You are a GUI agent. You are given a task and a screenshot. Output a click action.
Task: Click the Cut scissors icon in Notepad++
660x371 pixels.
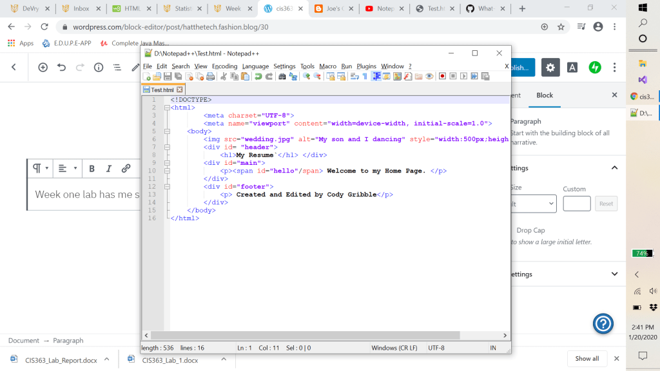click(224, 77)
